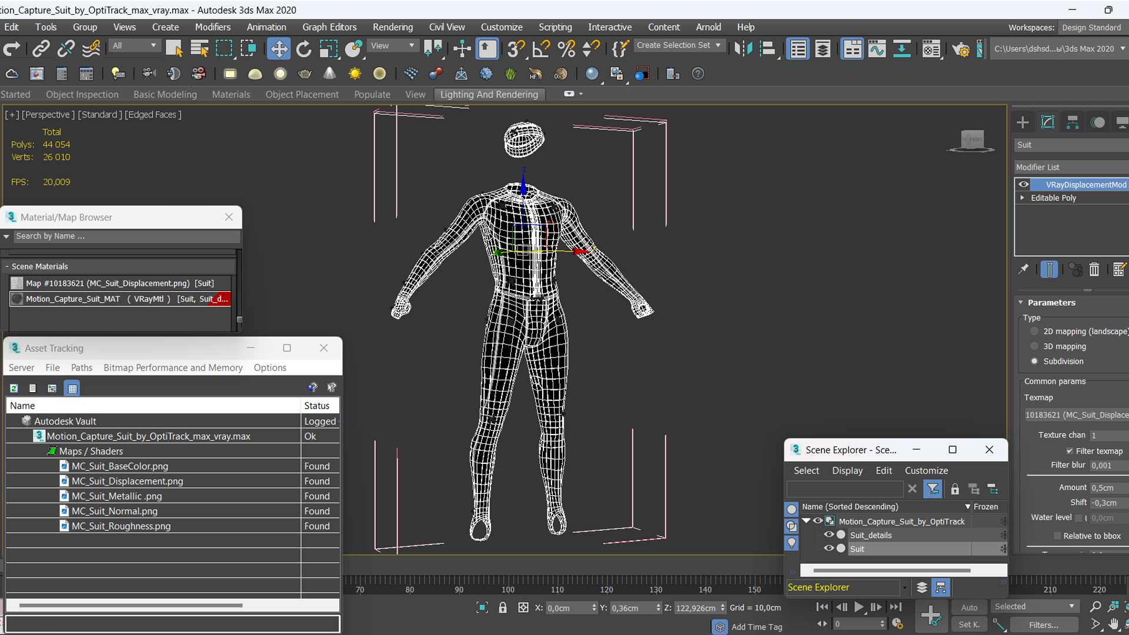Open Paths menu in Asset Tracking
Viewport: 1129px width, 635px height.
81,367
